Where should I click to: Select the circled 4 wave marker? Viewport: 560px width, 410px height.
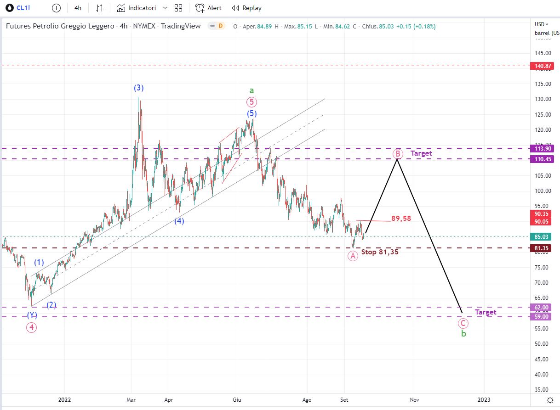pyautogui.click(x=31, y=327)
